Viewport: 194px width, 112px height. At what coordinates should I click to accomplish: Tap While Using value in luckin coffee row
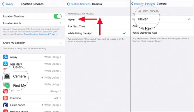point(52,105)
